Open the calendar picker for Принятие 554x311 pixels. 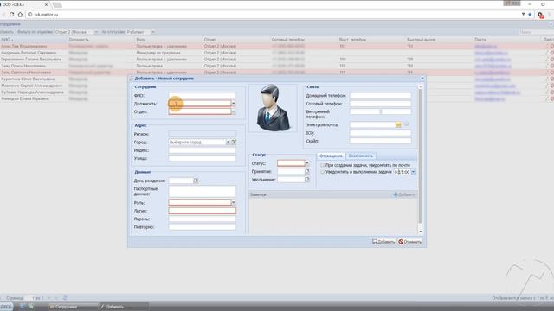307,171
